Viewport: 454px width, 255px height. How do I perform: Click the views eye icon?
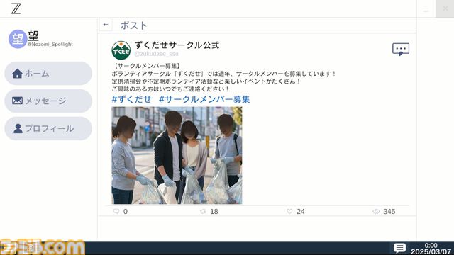pyautogui.click(x=376, y=212)
